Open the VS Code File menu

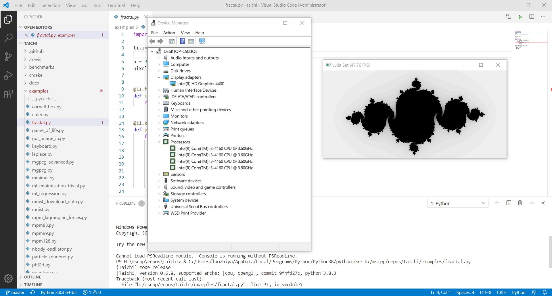click(x=19, y=5)
